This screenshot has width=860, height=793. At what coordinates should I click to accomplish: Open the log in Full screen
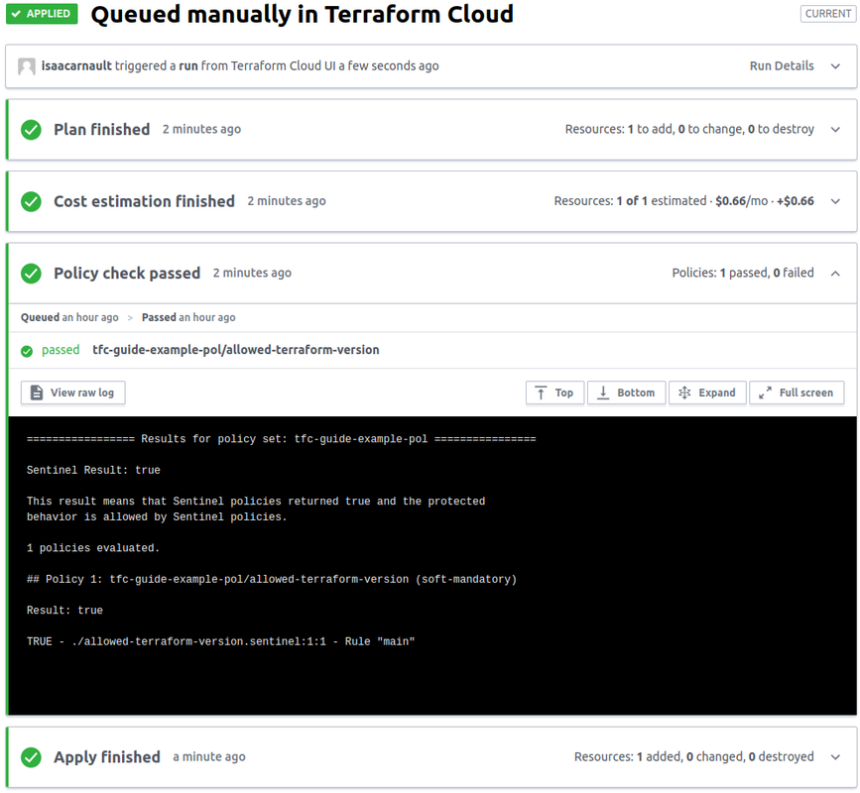797,393
